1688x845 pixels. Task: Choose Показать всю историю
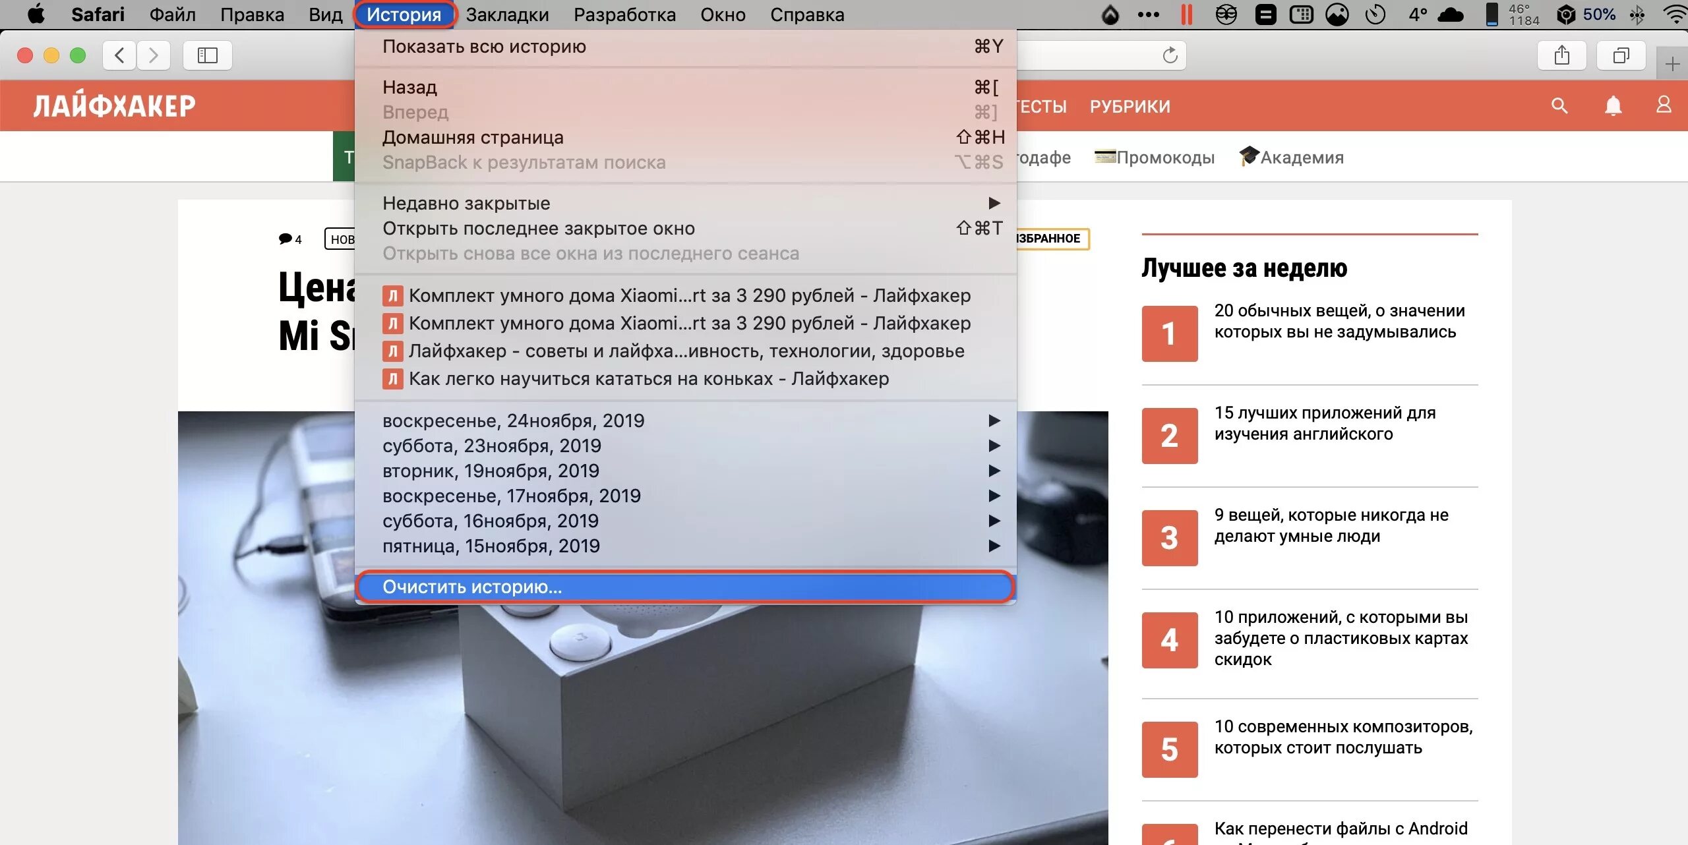coord(686,47)
